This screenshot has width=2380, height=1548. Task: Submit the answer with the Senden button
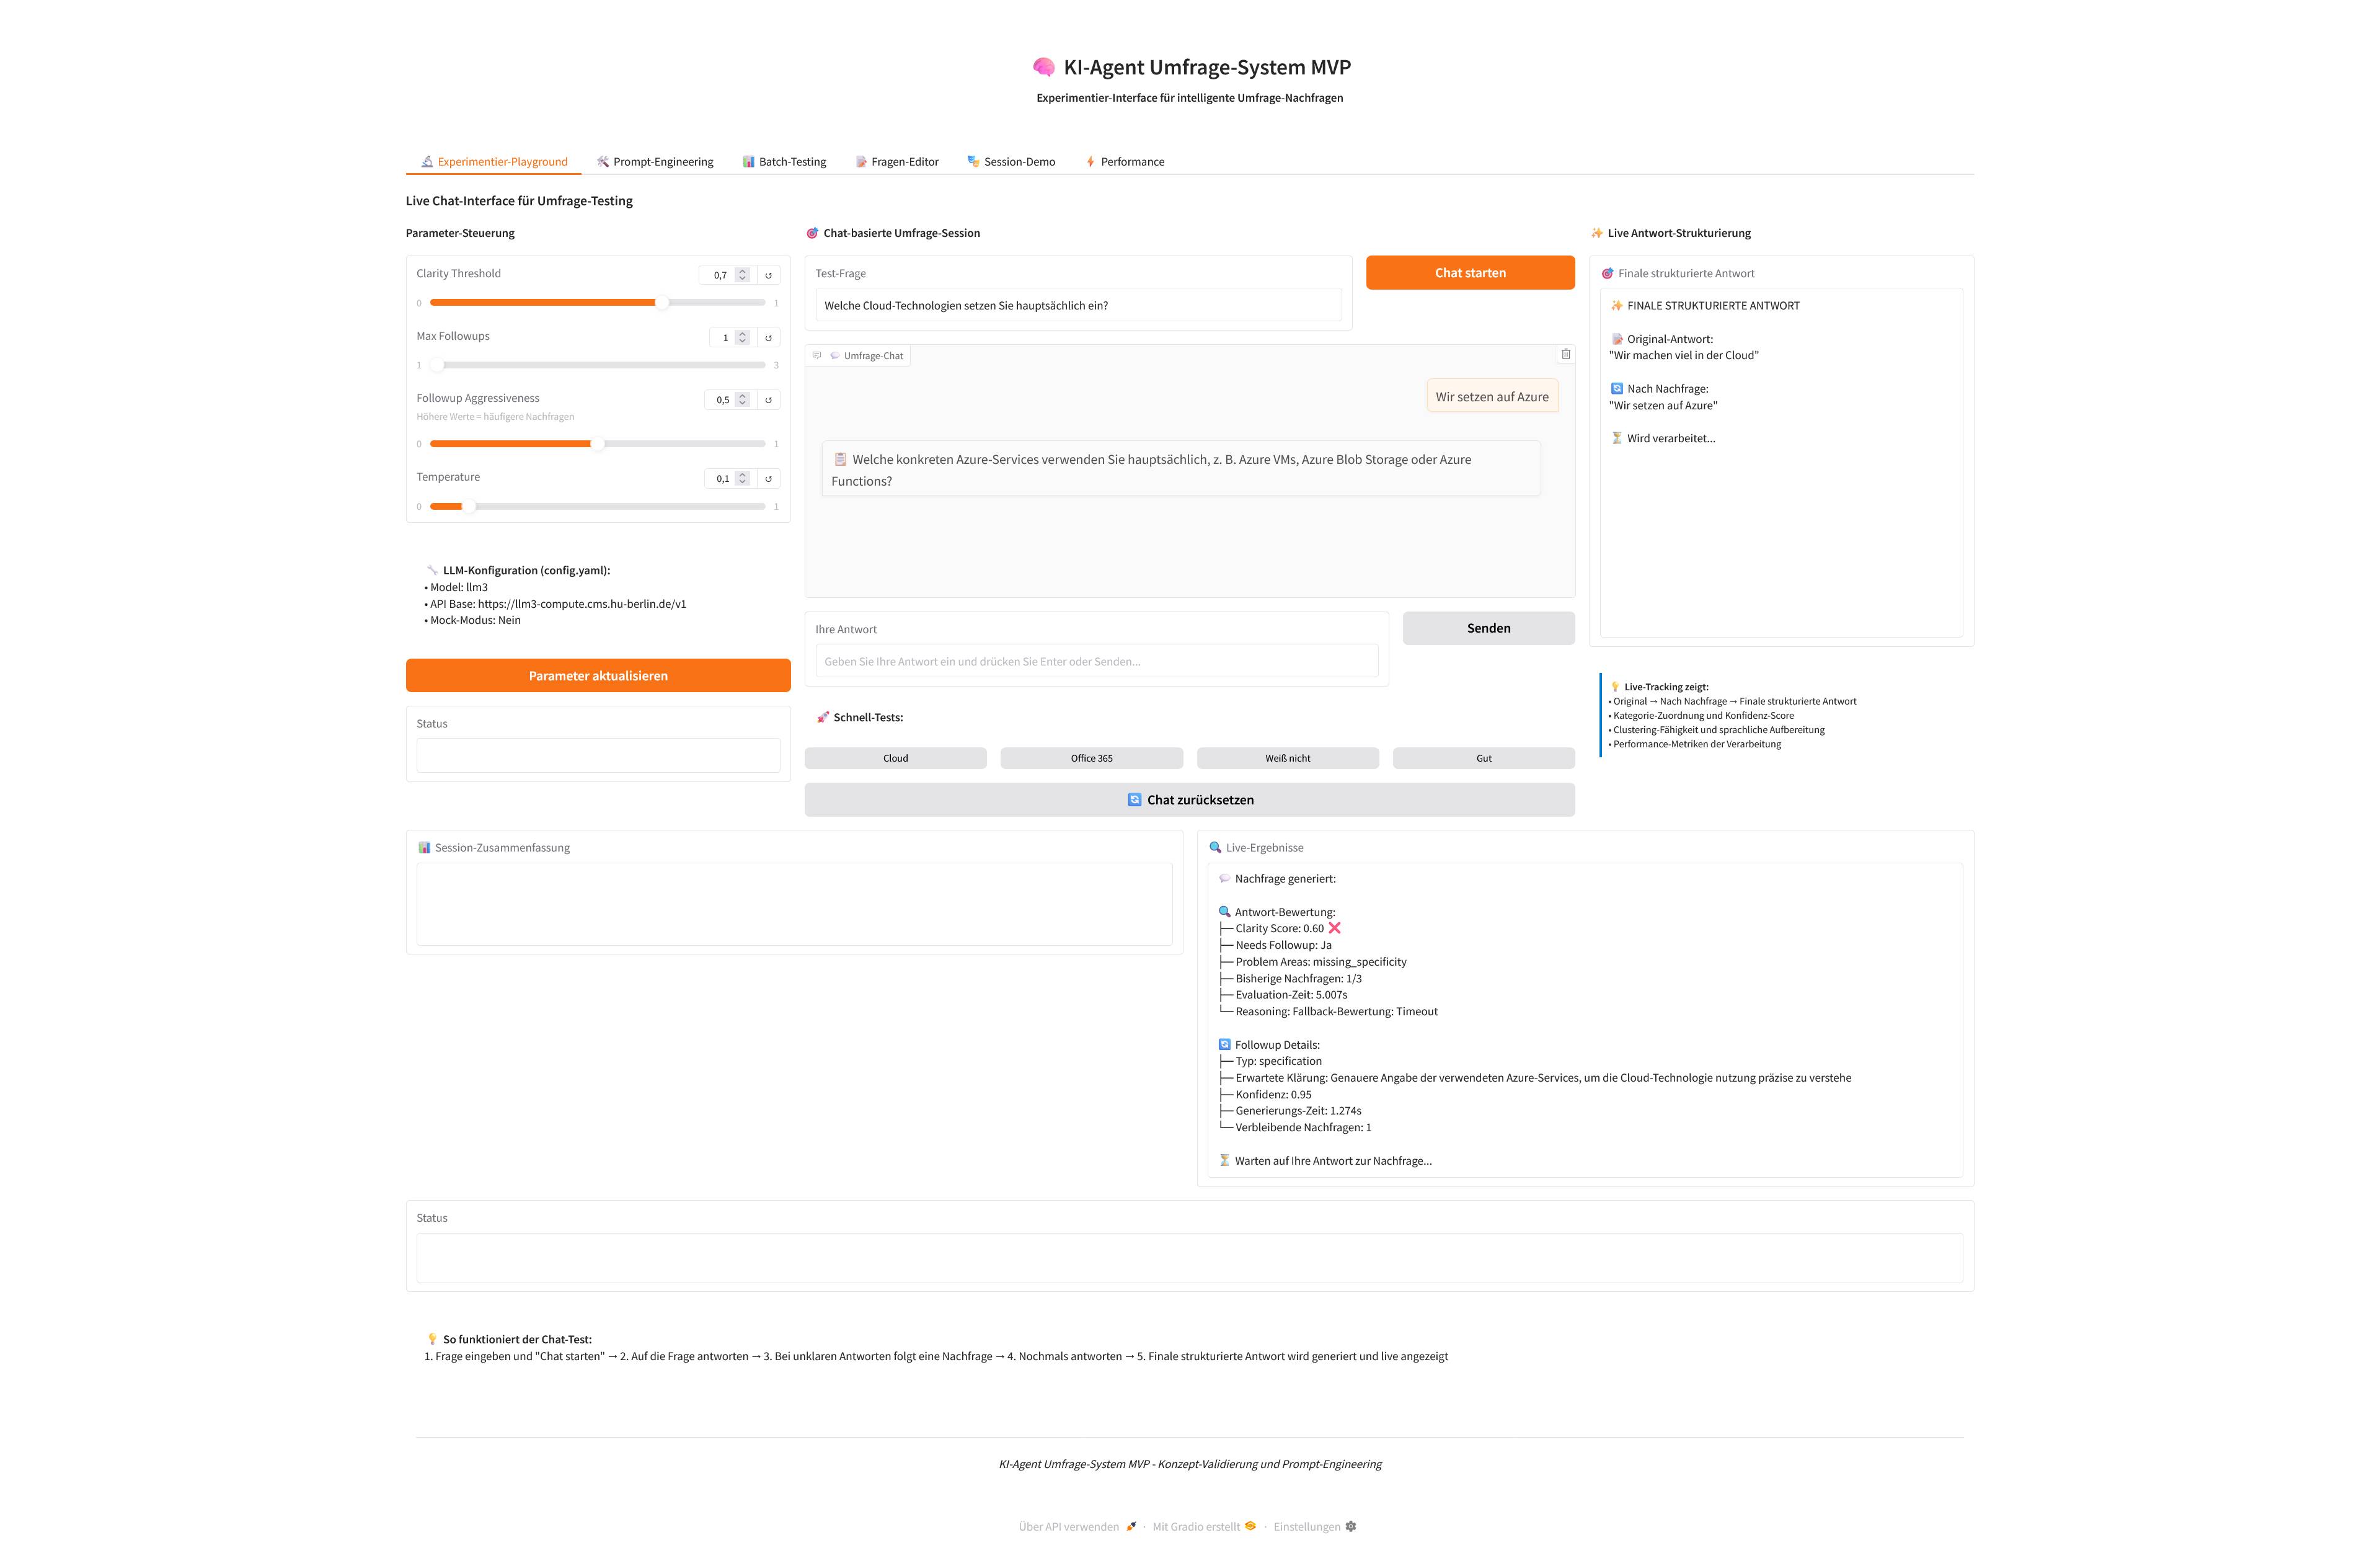pyautogui.click(x=1488, y=628)
